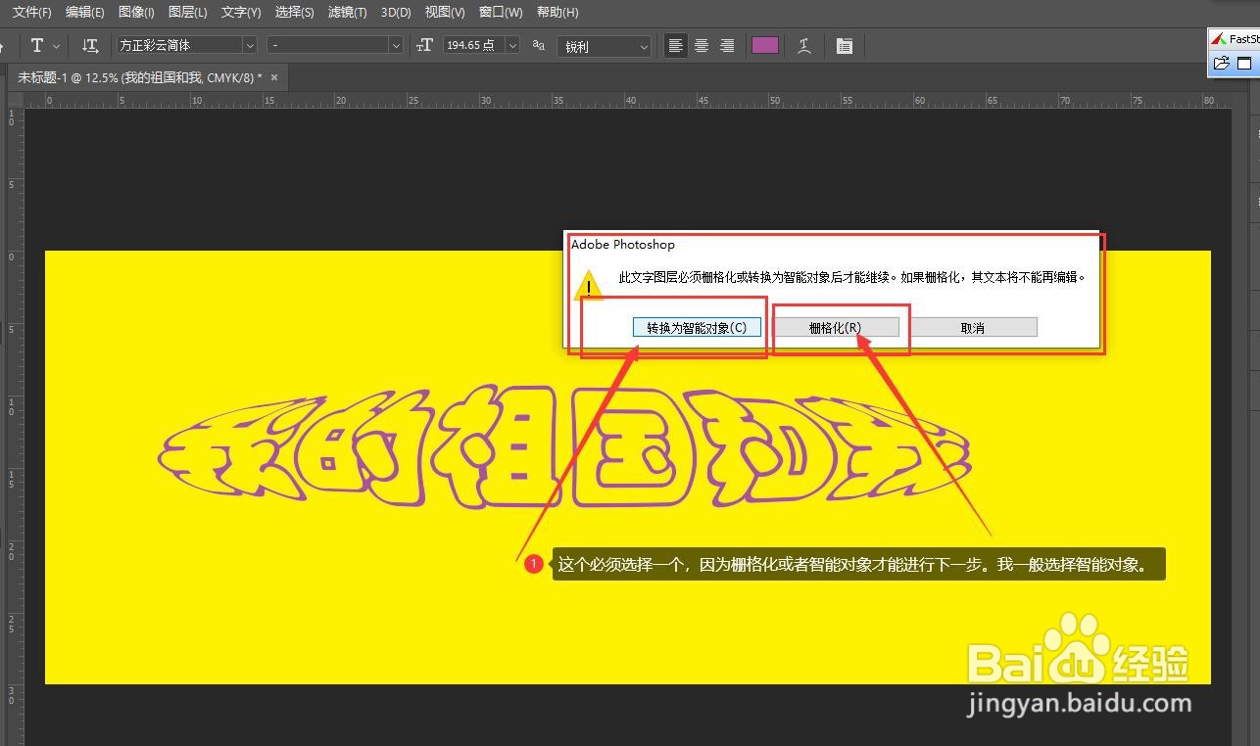Open the 锐利 anti-alias dropdown
This screenshot has width=1260, height=746.
(x=604, y=46)
